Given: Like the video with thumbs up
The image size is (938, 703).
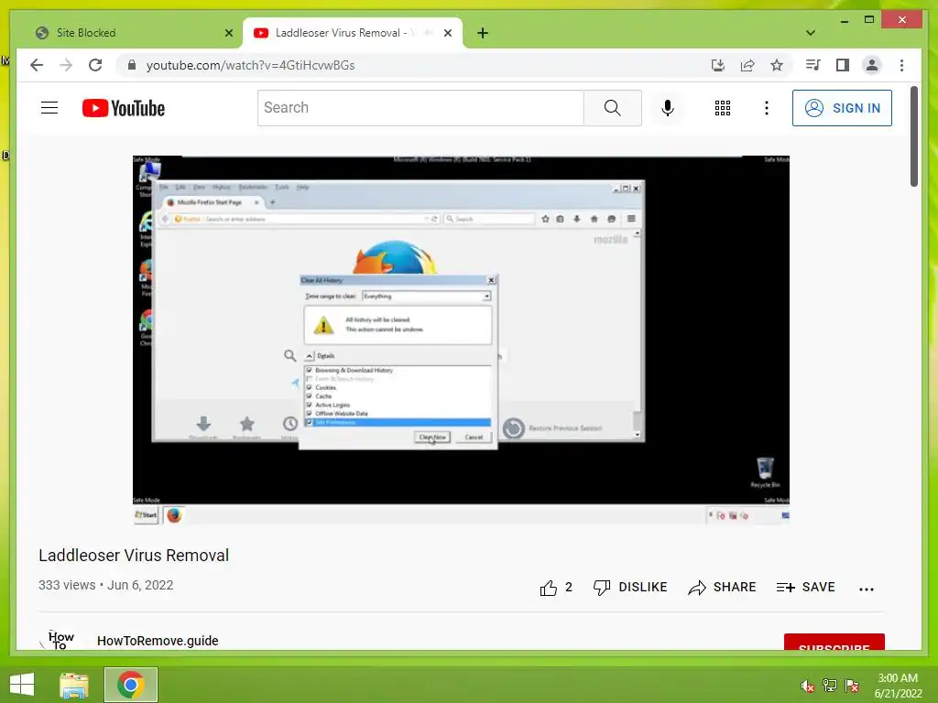Looking at the screenshot, I should pos(556,588).
